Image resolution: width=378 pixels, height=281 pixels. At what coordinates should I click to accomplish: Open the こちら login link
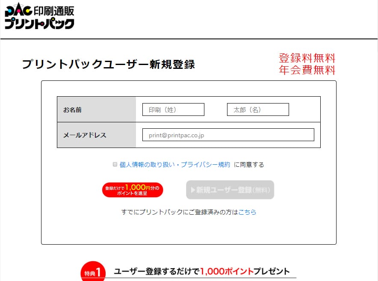pyautogui.click(x=247, y=212)
